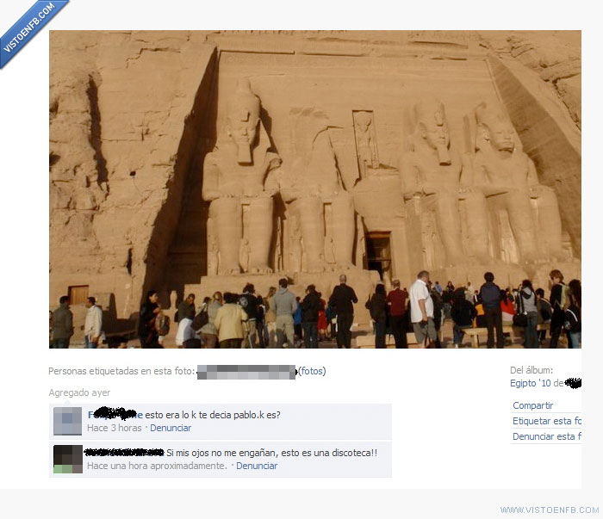Click the second commenter's blacked-out name

(124, 453)
